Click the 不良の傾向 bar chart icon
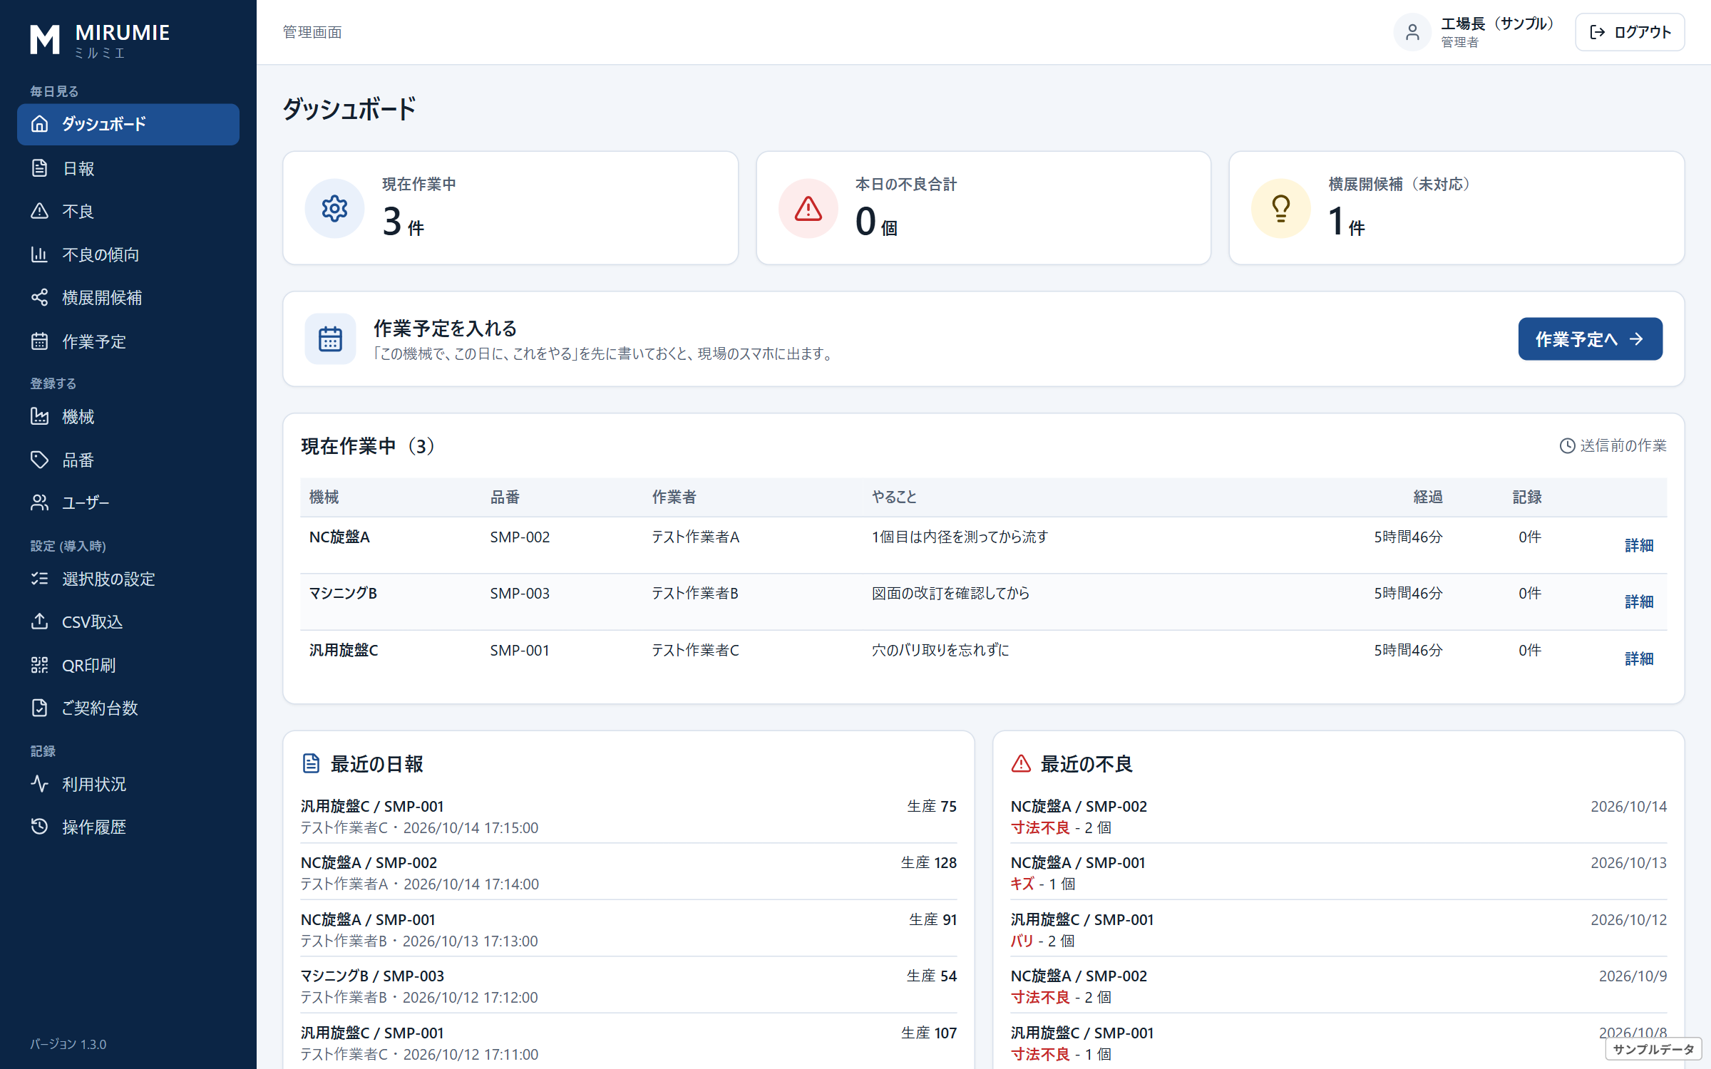Viewport: 1711px width, 1069px height. (x=39, y=254)
